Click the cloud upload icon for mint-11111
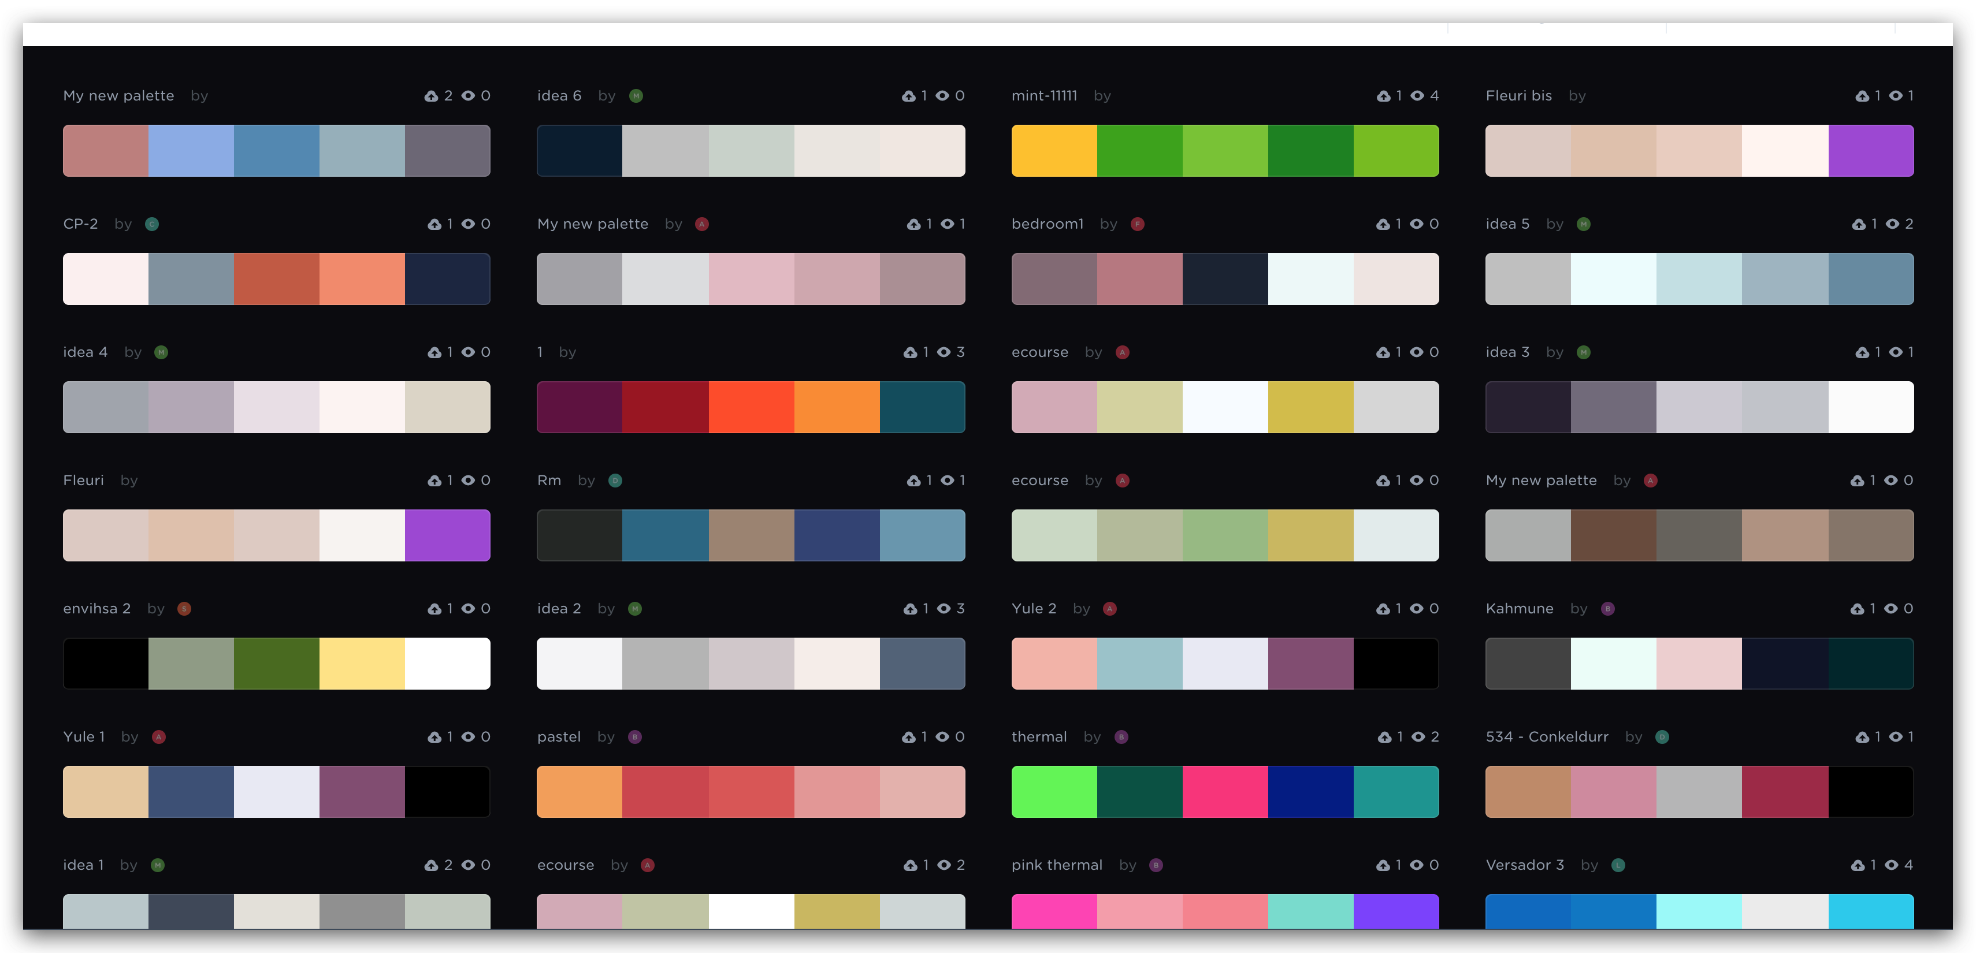The width and height of the screenshot is (1976, 953). (x=1383, y=96)
